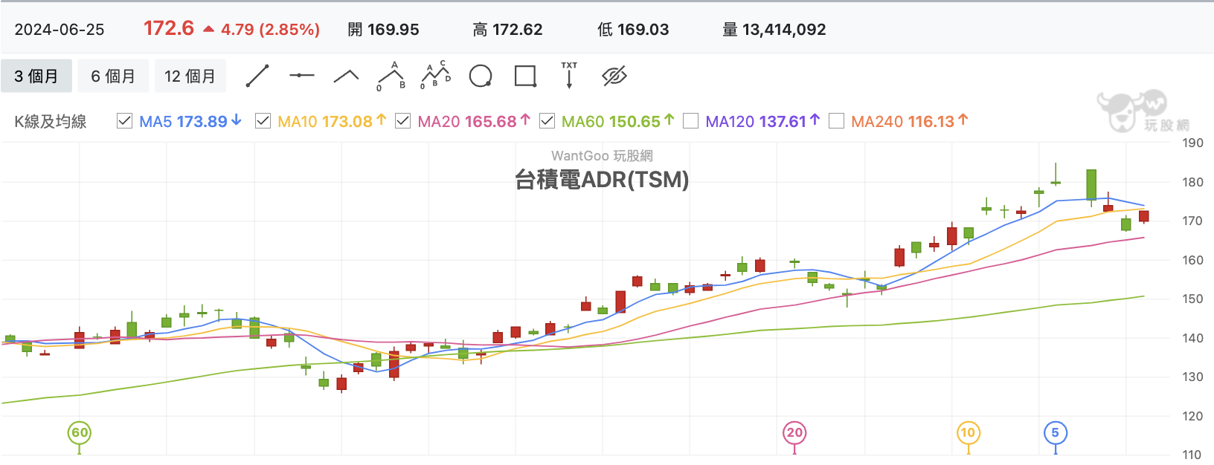Choose the 0-A-B wave pattern tool
Image resolution: width=1214 pixels, height=465 pixels.
pyautogui.click(x=391, y=76)
